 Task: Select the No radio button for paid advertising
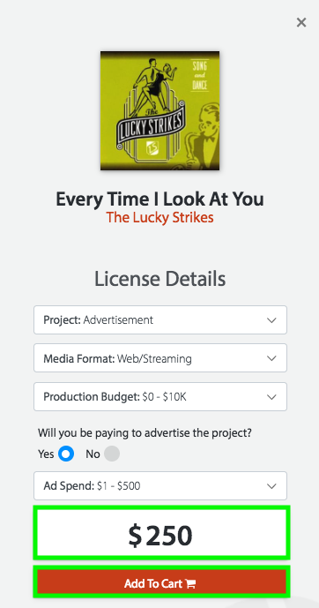click(x=112, y=454)
